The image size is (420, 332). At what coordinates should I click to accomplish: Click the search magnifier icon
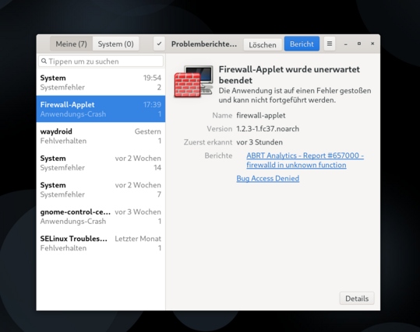click(44, 61)
